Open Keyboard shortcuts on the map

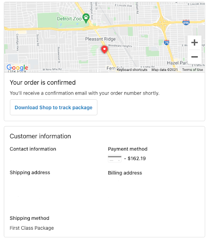point(132,69)
